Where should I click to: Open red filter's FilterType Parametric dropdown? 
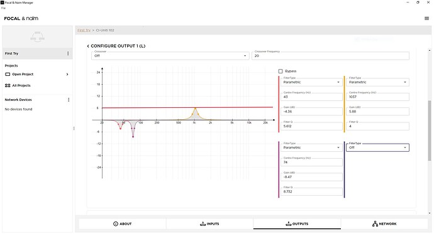pos(311,82)
